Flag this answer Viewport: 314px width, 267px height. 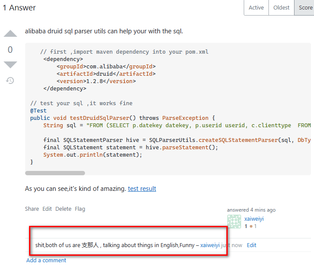coord(80,209)
